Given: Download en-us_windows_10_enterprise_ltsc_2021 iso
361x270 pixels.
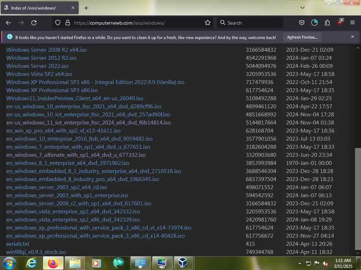Looking at the screenshot, I should (x=84, y=106).
